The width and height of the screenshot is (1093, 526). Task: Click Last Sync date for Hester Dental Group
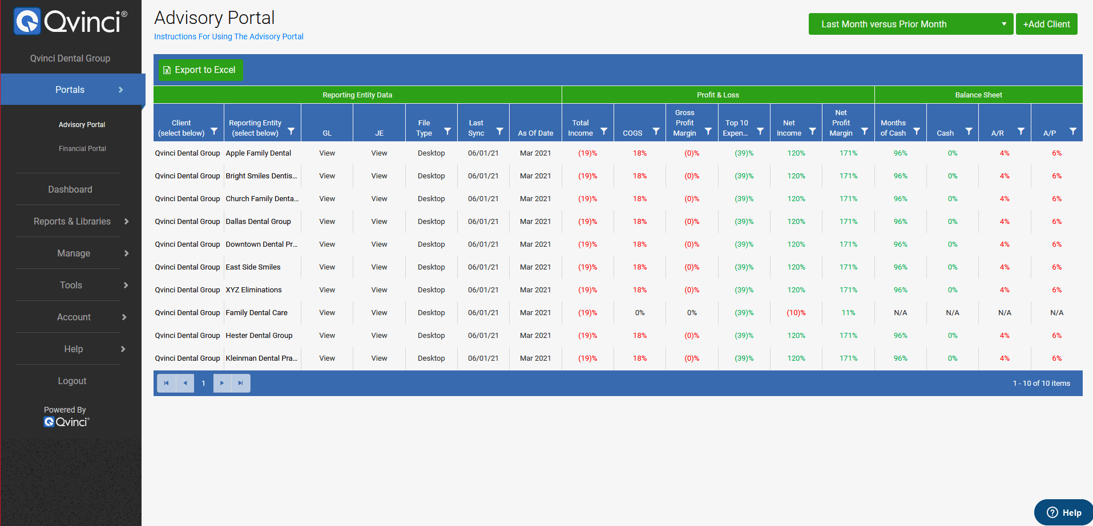tap(483, 335)
